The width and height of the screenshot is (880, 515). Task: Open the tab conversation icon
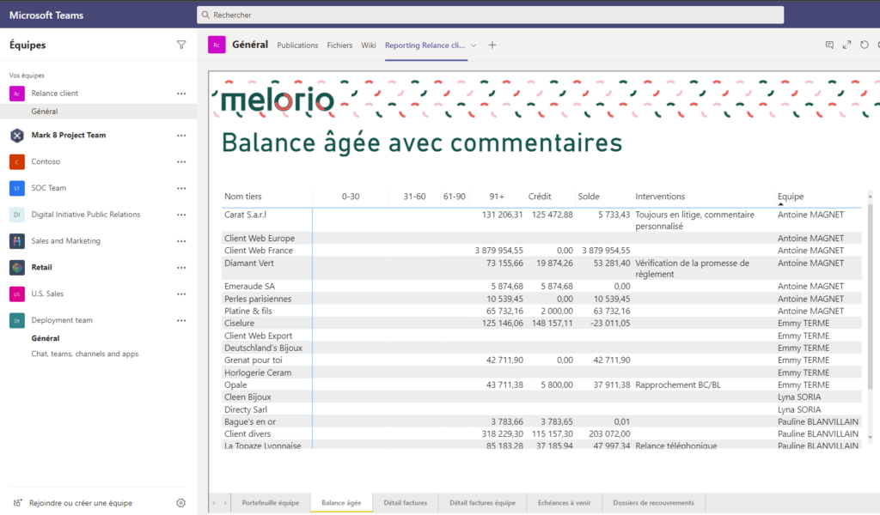tap(829, 45)
